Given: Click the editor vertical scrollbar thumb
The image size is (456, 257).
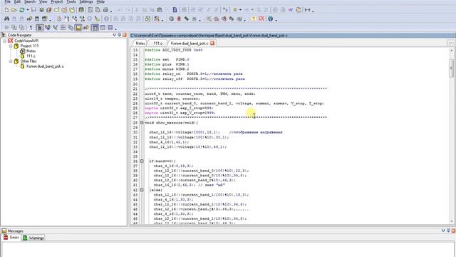Looking at the screenshot, I should click(451, 68).
